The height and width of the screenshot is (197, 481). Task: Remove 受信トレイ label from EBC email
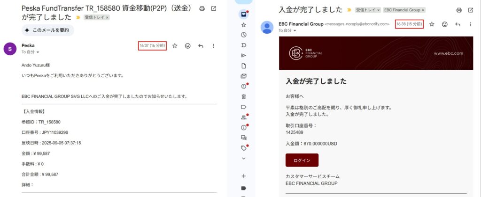click(x=379, y=10)
